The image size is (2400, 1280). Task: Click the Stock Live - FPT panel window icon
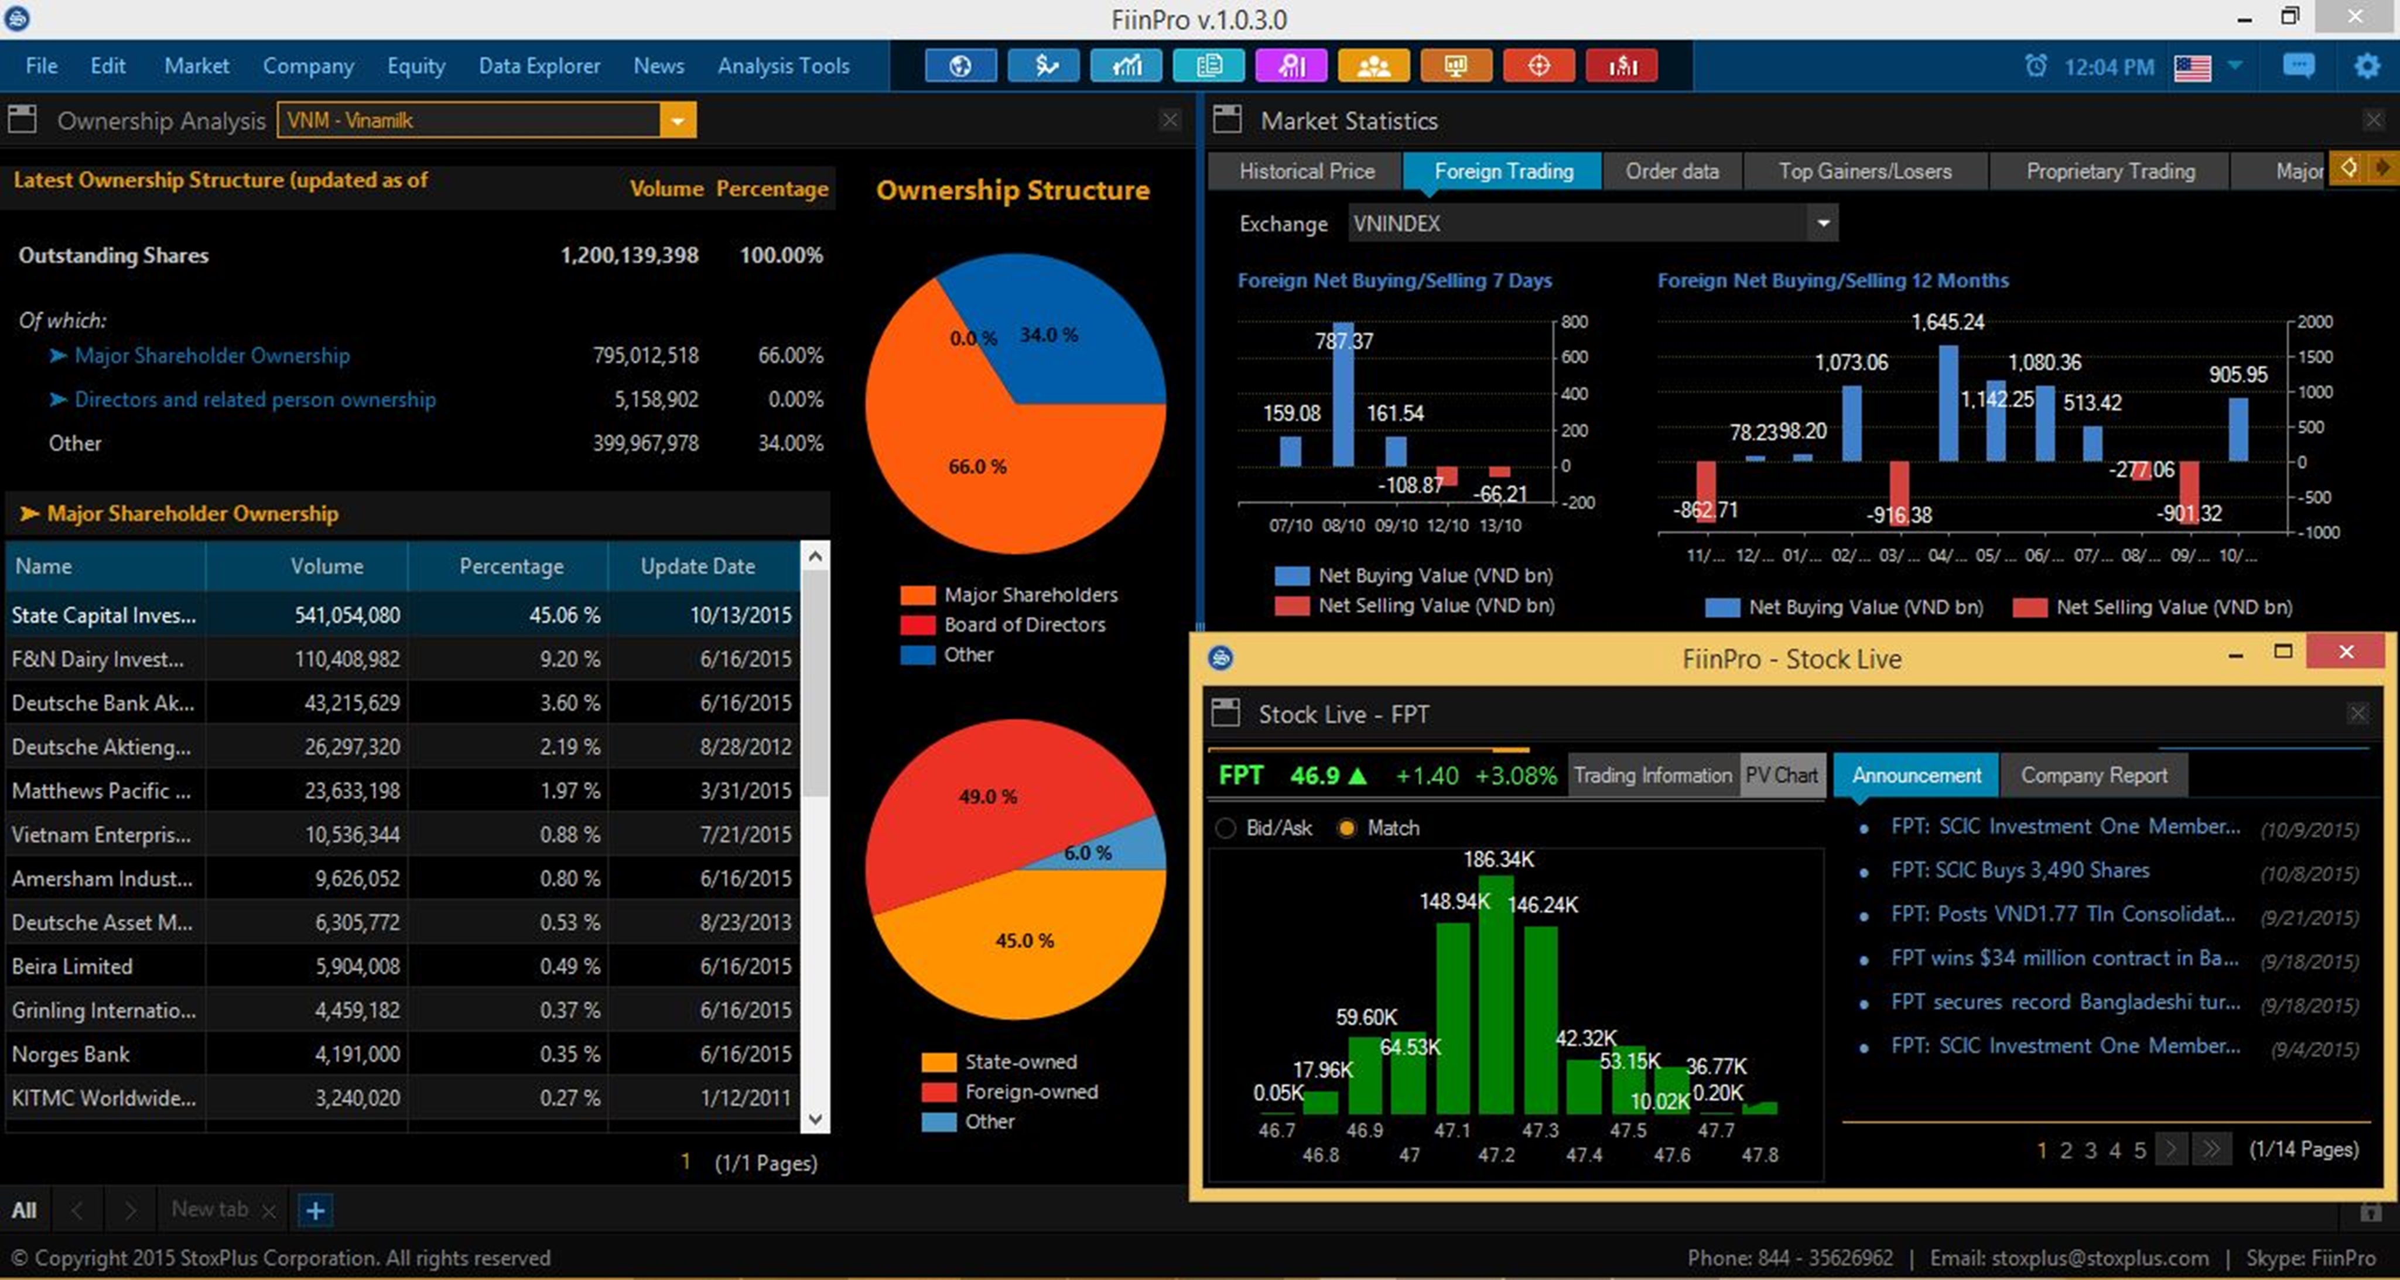pyautogui.click(x=1225, y=713)
